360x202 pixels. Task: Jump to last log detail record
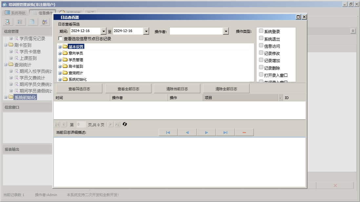(225, 132)
